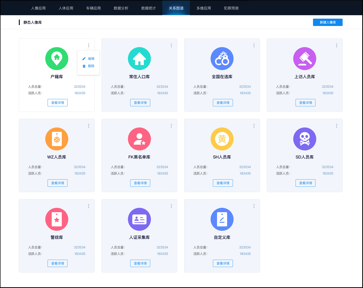Viewport: 363px width, 288px height.
Task: Click 183435 active count on 自定义库 card
Action: (245, 254)
